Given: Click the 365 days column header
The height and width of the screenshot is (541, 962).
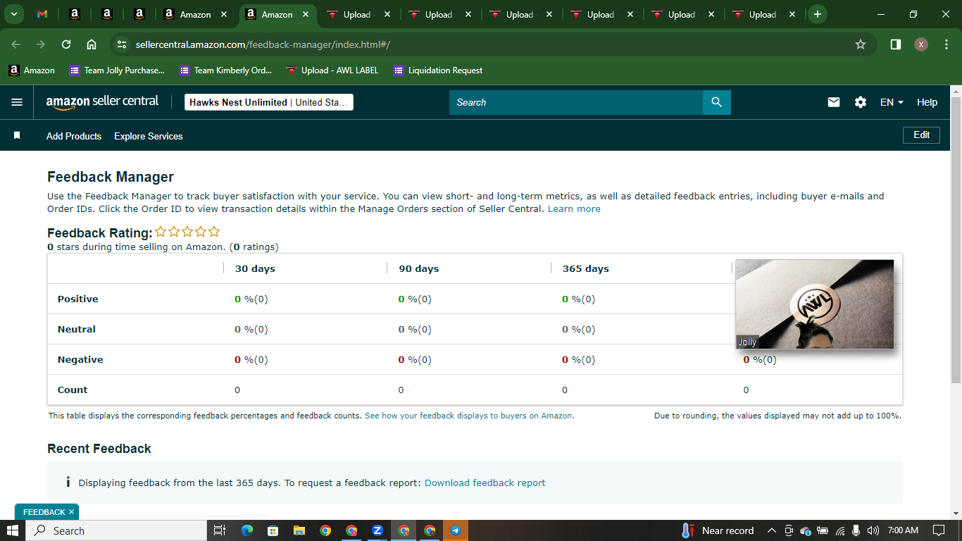Looking at the screenshot, I should point(586,268).
